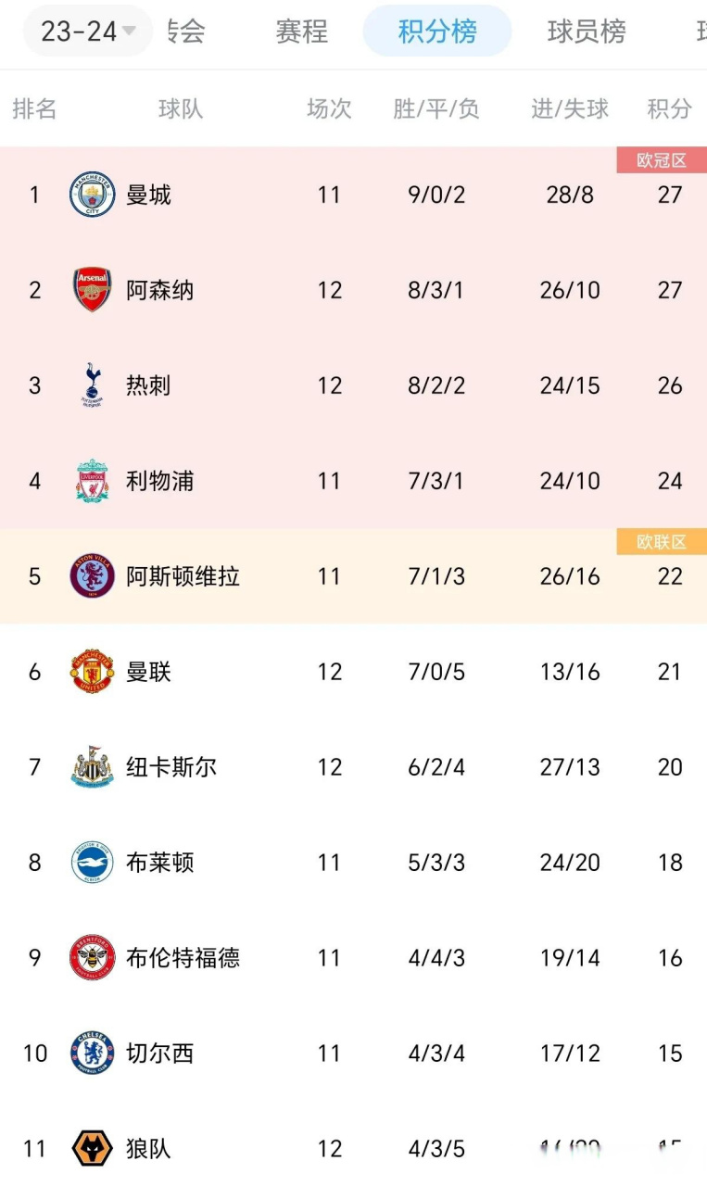
Task: Tap the Liverpool club crest
Action: (93, 481)
